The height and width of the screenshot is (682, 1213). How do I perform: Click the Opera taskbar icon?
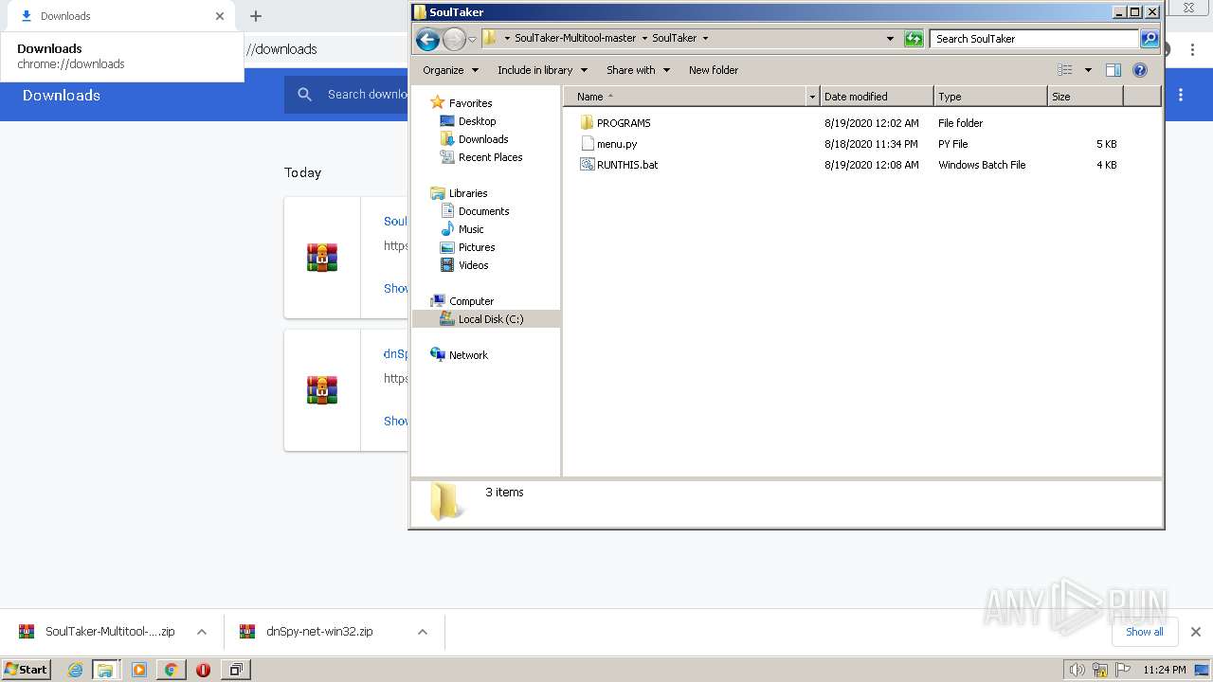tap(203, 670)
